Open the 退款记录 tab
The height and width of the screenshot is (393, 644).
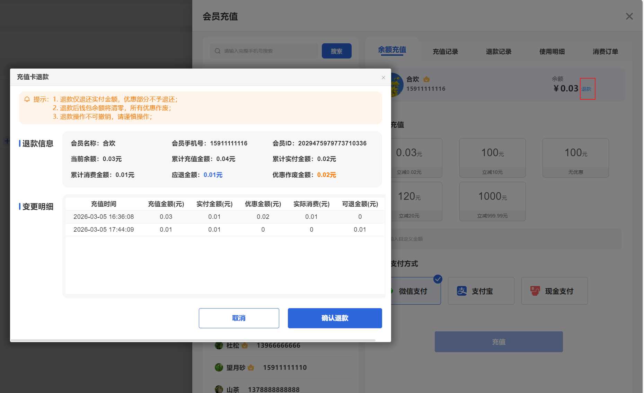499,52
